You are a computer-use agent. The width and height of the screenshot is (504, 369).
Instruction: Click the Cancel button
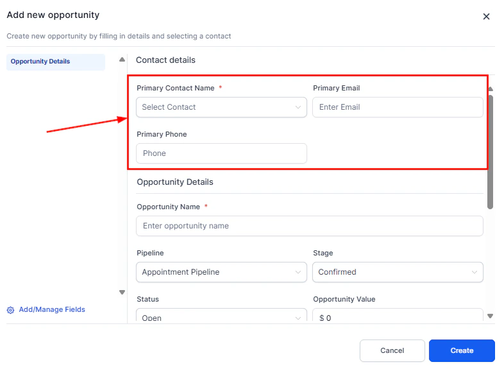[x=392, y=350]
